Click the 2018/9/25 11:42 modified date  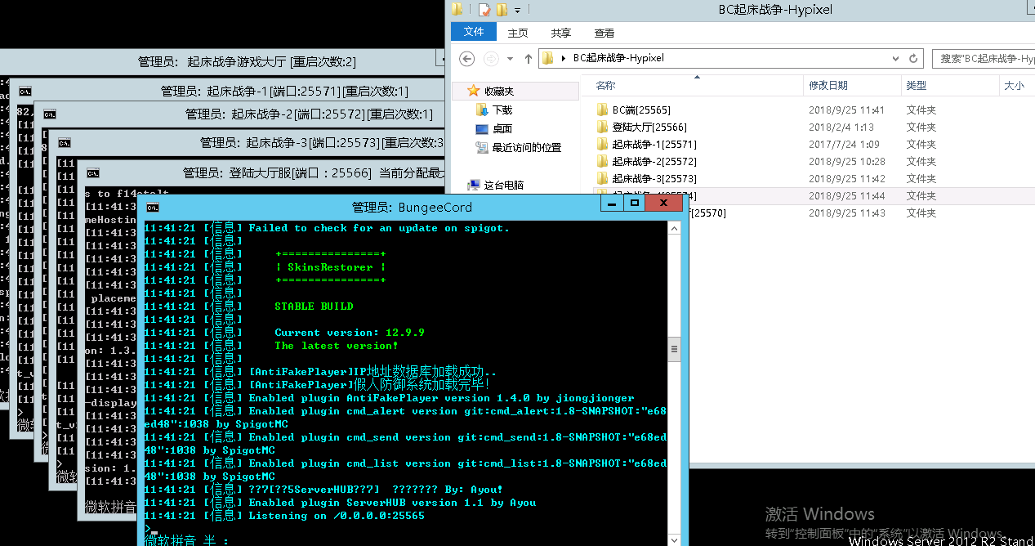(x=847, y=178)
